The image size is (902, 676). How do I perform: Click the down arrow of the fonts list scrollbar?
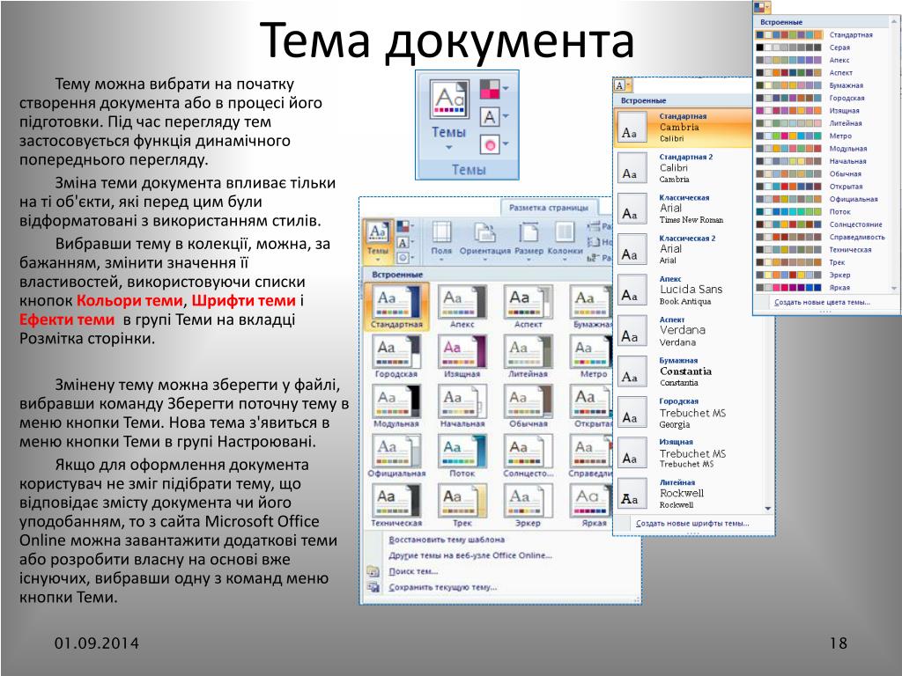tap(768, 509)
